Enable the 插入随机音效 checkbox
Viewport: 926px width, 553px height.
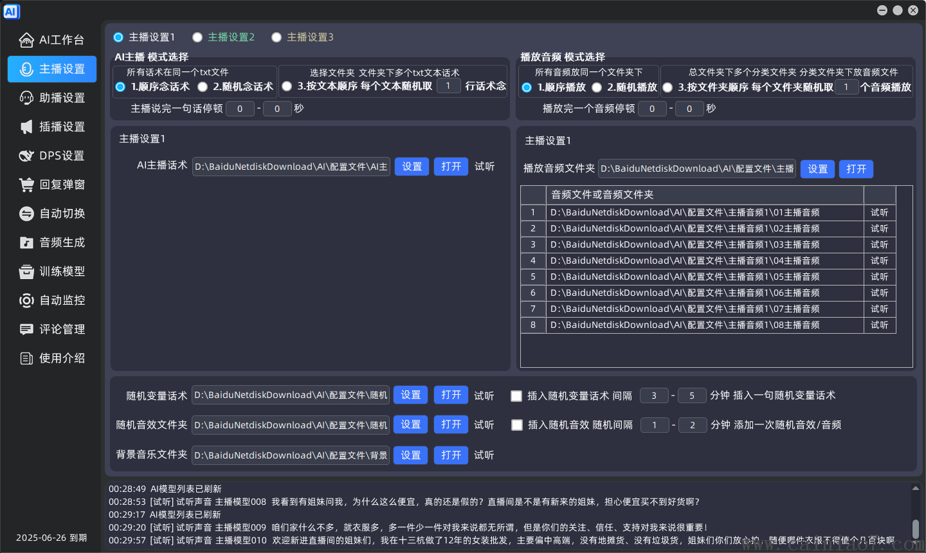coord(516,425)
